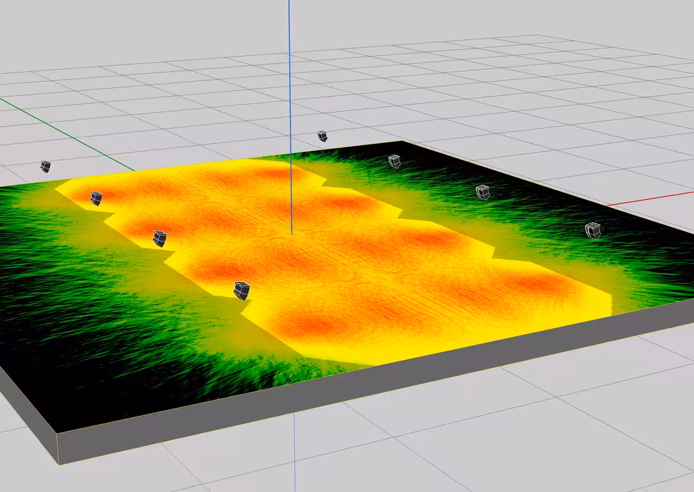Screen dimensions: 694x492
Task: Select the middle wireframe loudspeaker in right row
Action: coord(483,192)
